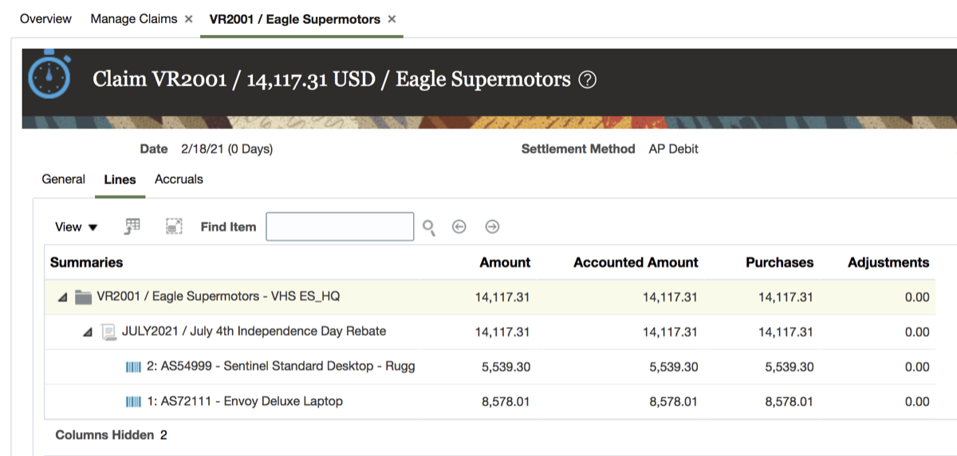Image resolution: width=957 pixels, height=456 pixels.
Task: Click the Find Item text field
Action: (340, 227)
